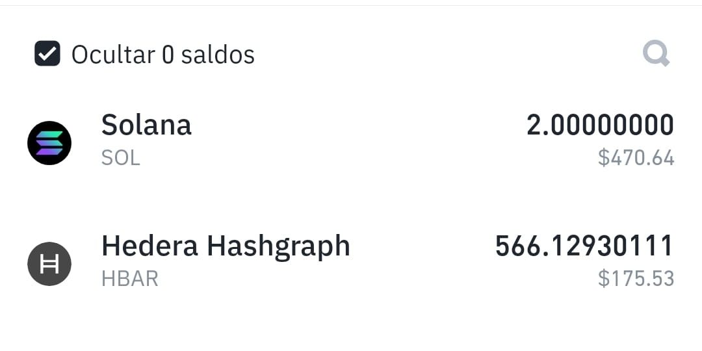This screenshot has width=702, height=351.
Task: Select the Hedera Hashgraph asset name
Action: click(x=226, y=247)
